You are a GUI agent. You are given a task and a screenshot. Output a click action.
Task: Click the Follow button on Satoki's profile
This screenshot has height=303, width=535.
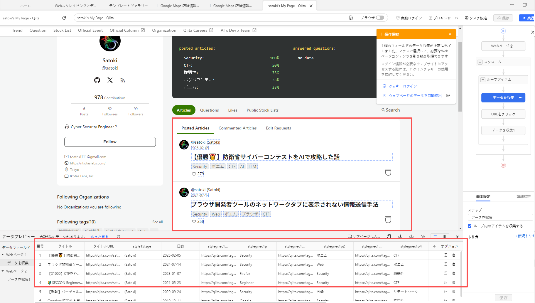point(110,142)
